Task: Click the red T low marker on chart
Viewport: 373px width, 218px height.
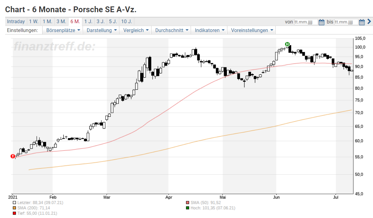Action: (13, 156)
